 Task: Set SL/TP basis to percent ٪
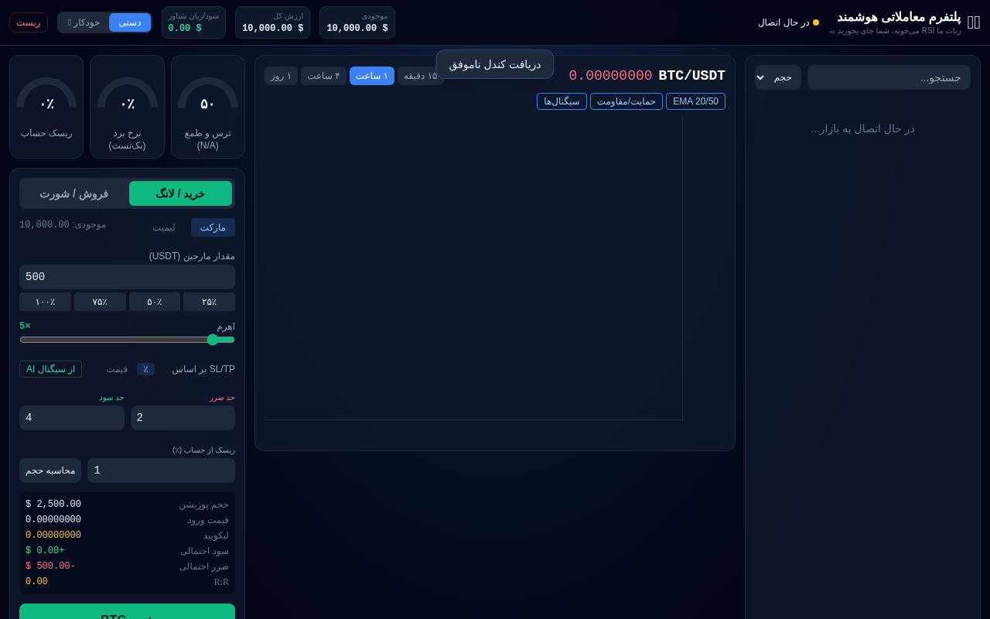tap(145, 369)
